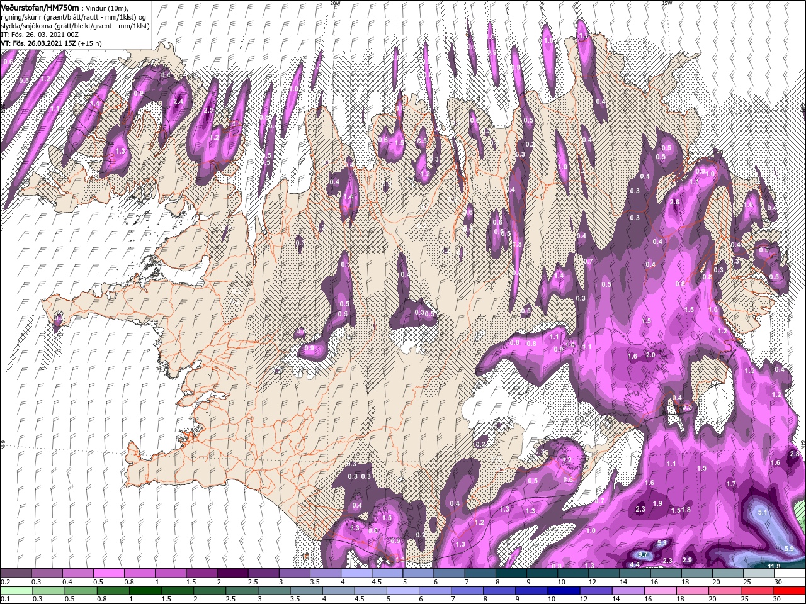806x604 pixels.
Task: Click the darkest purple 2 swatch in upper legend
Action: [232, 573]
